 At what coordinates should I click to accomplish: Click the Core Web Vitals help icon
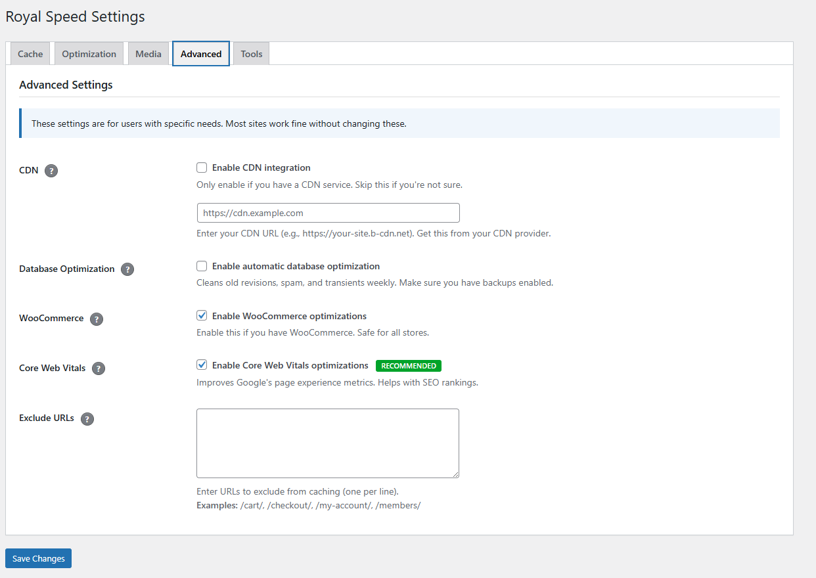98,368
